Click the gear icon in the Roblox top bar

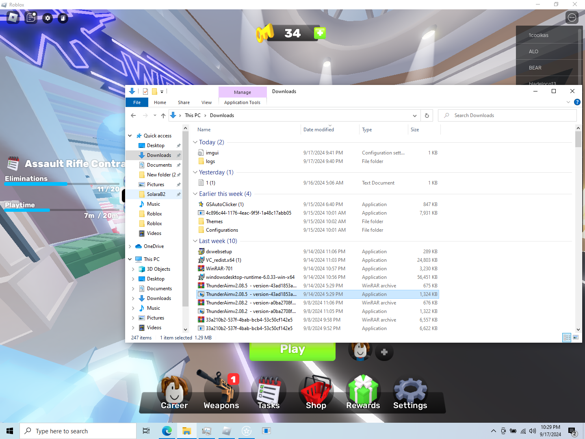48,18
